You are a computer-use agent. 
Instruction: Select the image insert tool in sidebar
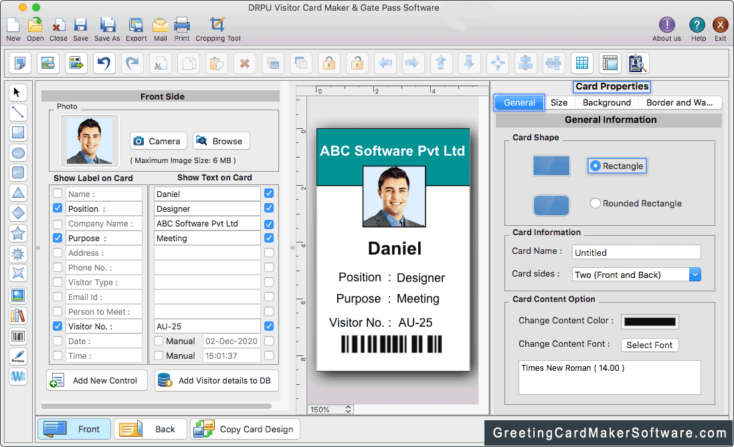tap(18, 295)
